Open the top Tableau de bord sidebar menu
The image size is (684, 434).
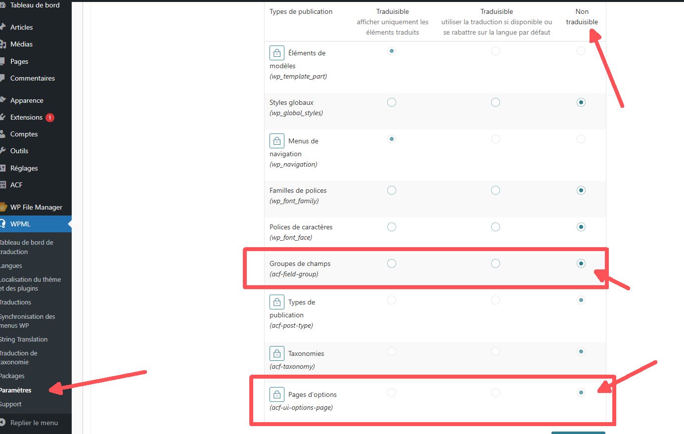pos(36,5)
